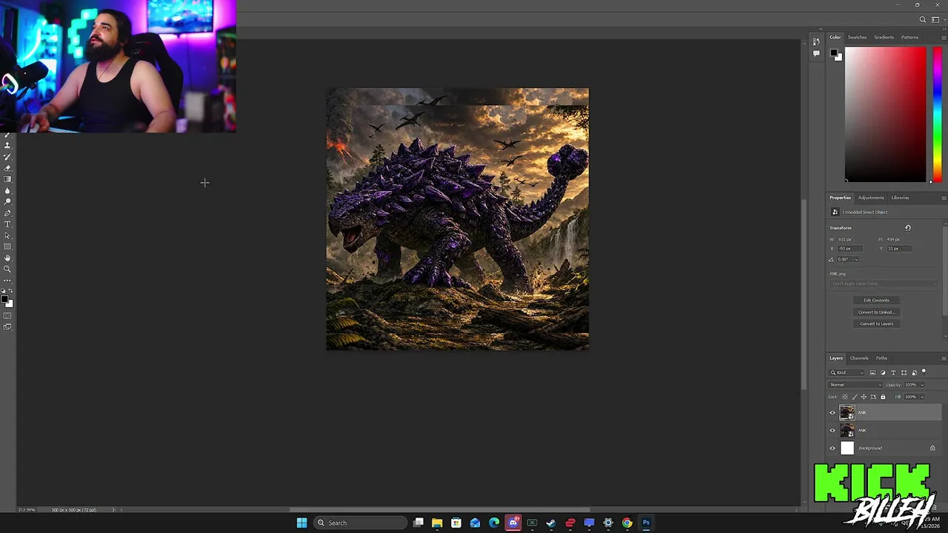
Task: Click the foreground color swatch in toolbar
Action: 4,299
